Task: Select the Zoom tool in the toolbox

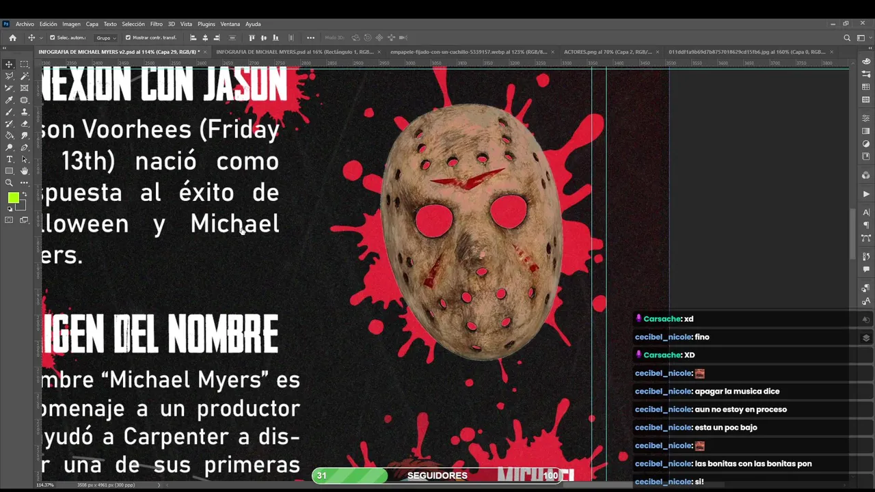Action: [9, 183]
